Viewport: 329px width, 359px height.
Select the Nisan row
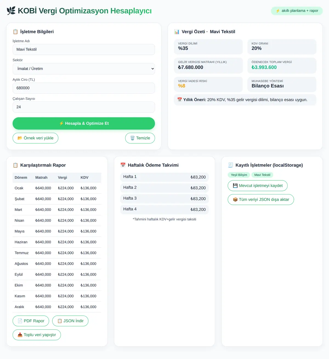click(57, 221)
